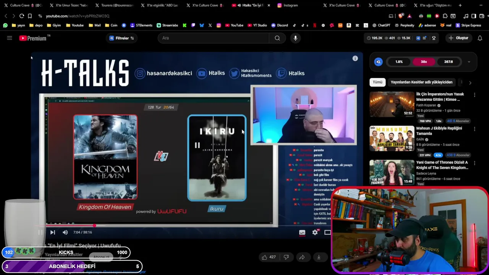The width and height of the screenshot is (489, 275).
Task: Select the Tümü filter chip
Action: pos(377,82)
